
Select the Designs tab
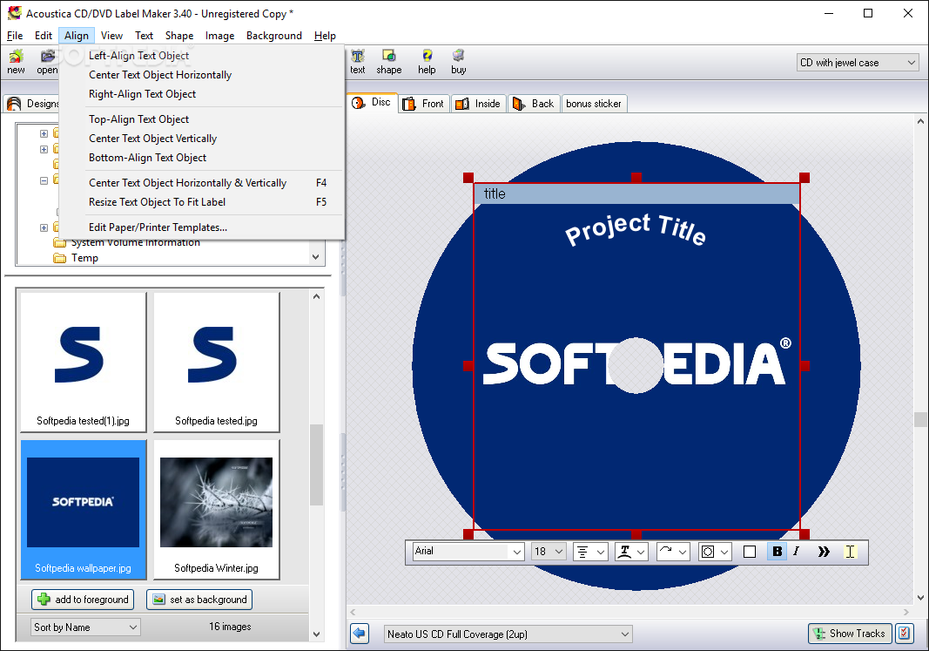pos(32,104)
